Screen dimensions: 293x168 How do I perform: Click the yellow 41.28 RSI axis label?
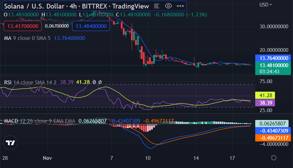coord(265,95)
